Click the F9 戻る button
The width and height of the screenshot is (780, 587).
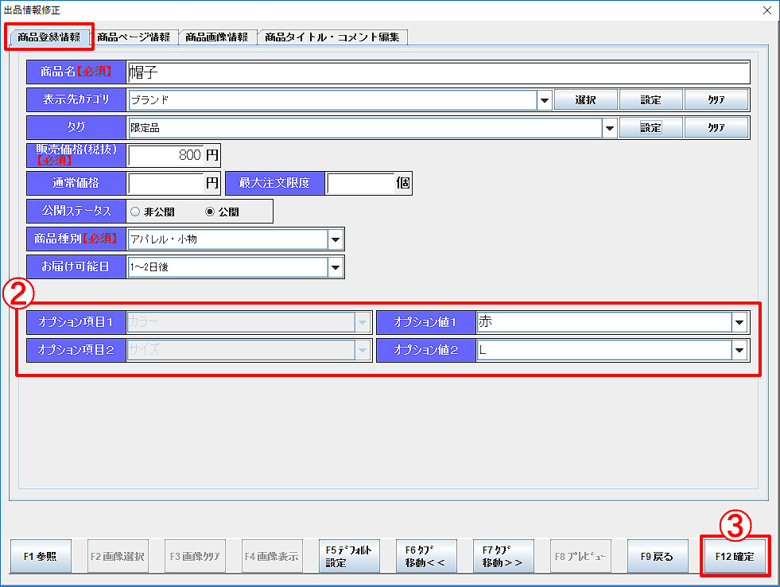(x=657, y=557)
